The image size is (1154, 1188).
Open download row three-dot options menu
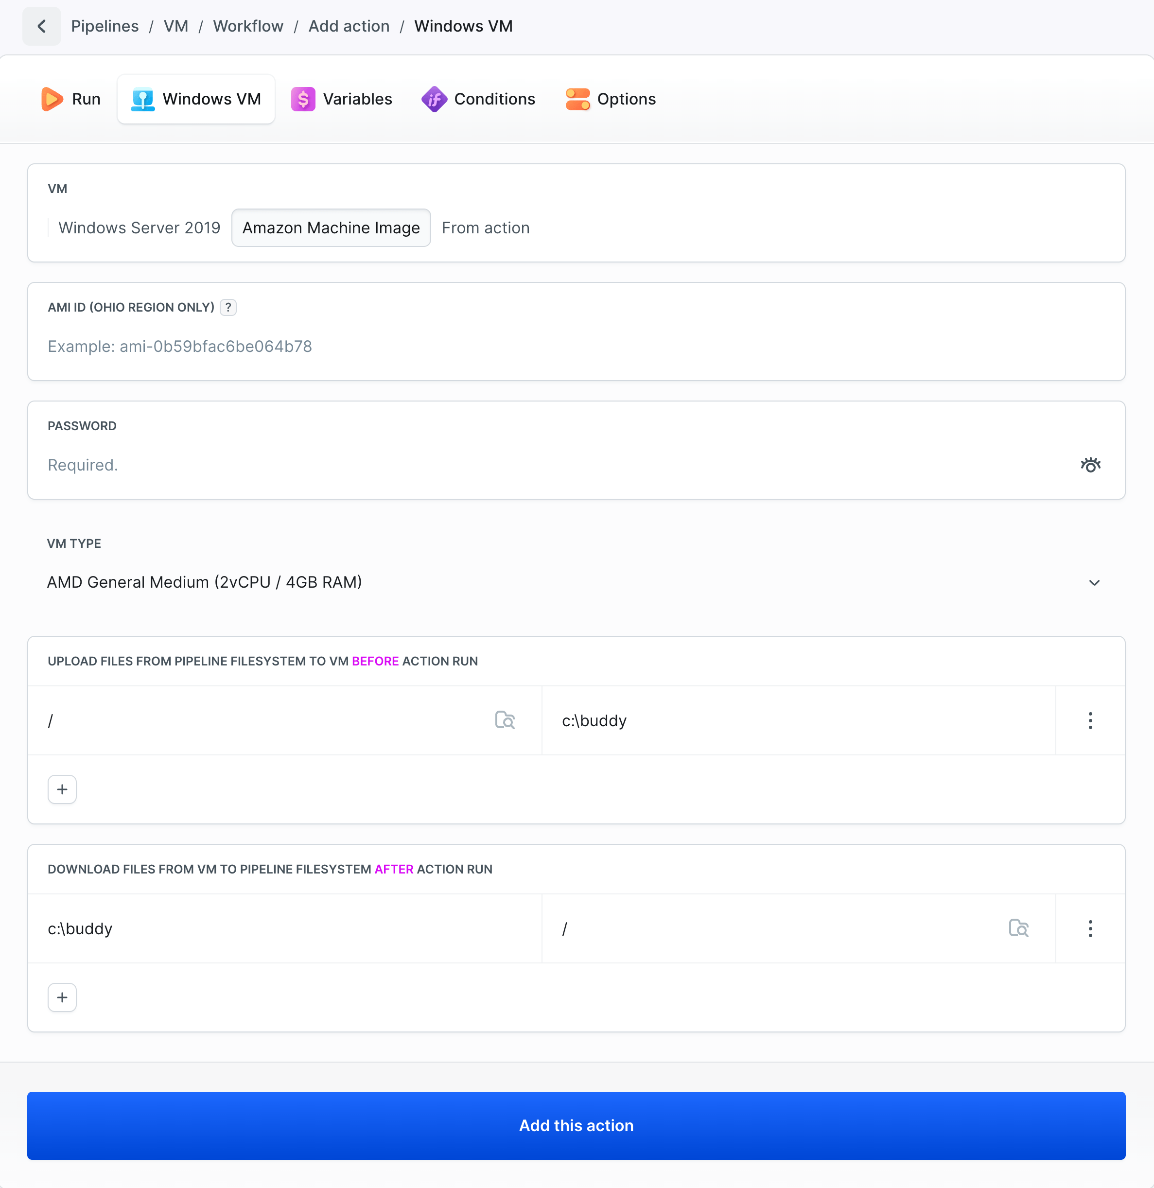pos(1090,928)
